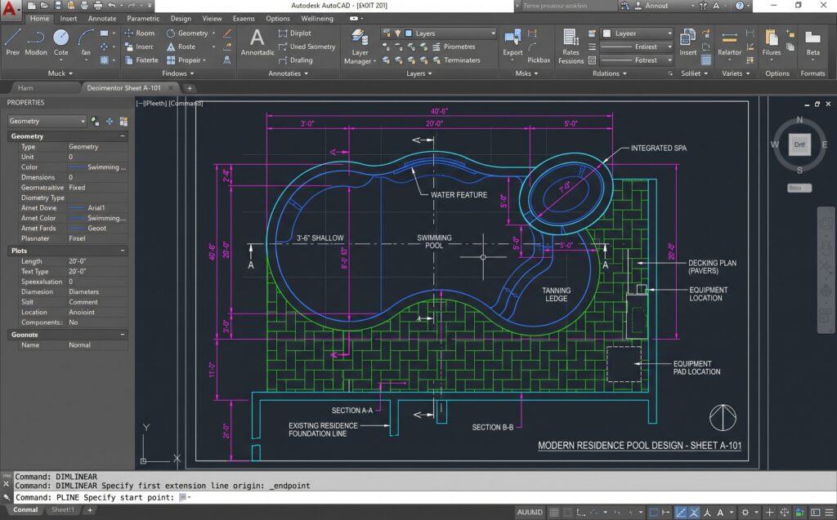Click the Roste tool icon
This screenshot has width=837, height=520.
[x=171, y=47]
